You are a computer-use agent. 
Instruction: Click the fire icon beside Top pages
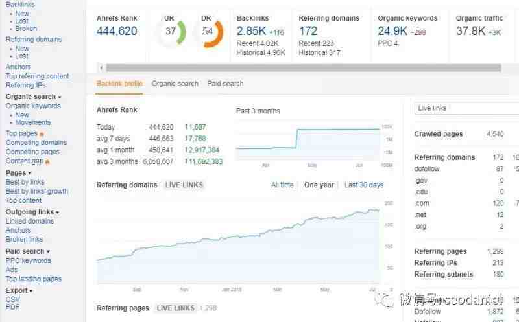[x=42, y=134]
